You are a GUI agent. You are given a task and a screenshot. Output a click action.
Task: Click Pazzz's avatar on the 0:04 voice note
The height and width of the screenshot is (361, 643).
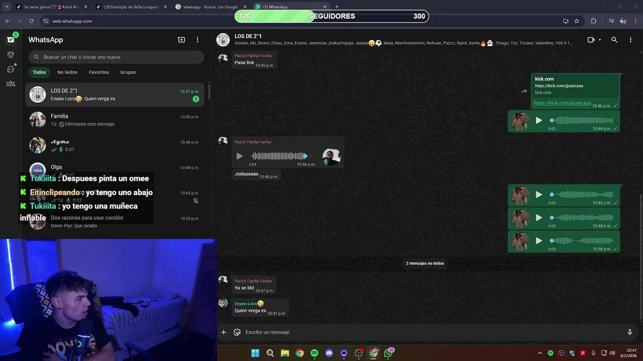pos(331,157)
